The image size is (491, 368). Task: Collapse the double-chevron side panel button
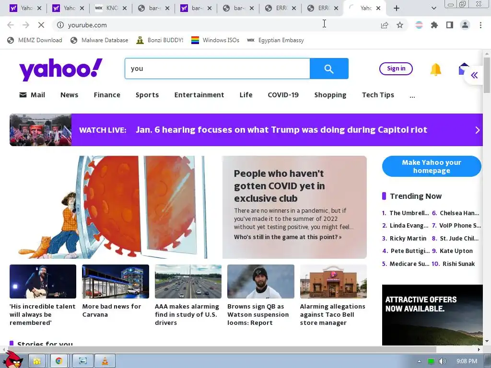[474, 75]
